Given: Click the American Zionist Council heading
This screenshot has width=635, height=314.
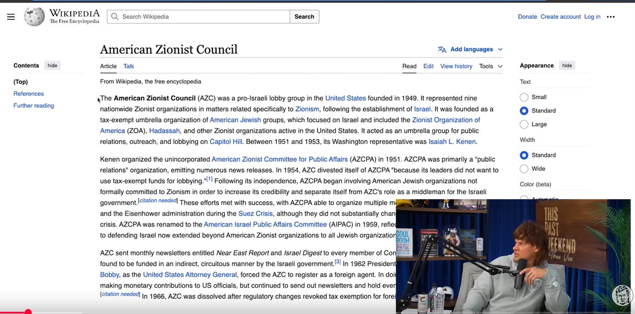Looking at the screenshot, I should [169, 50].
